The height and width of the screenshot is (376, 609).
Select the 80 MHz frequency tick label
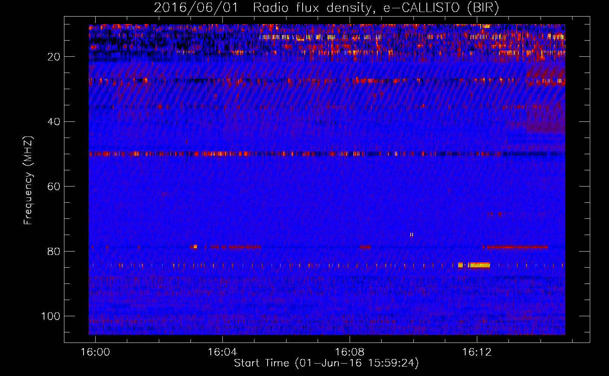pos(54,251)
